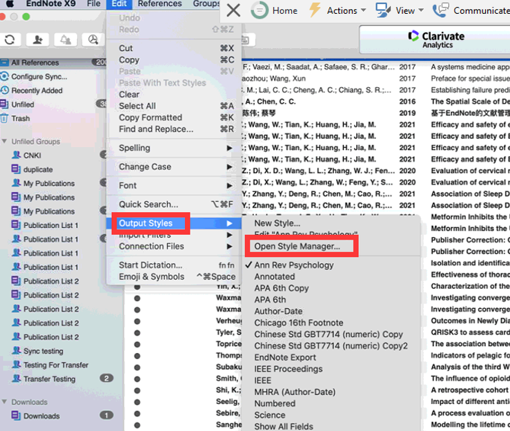Select reference 'The Spatial Scale of De'
Image resolution: width=510 pixels, height=431 pixels.
(x=470, y=102)
